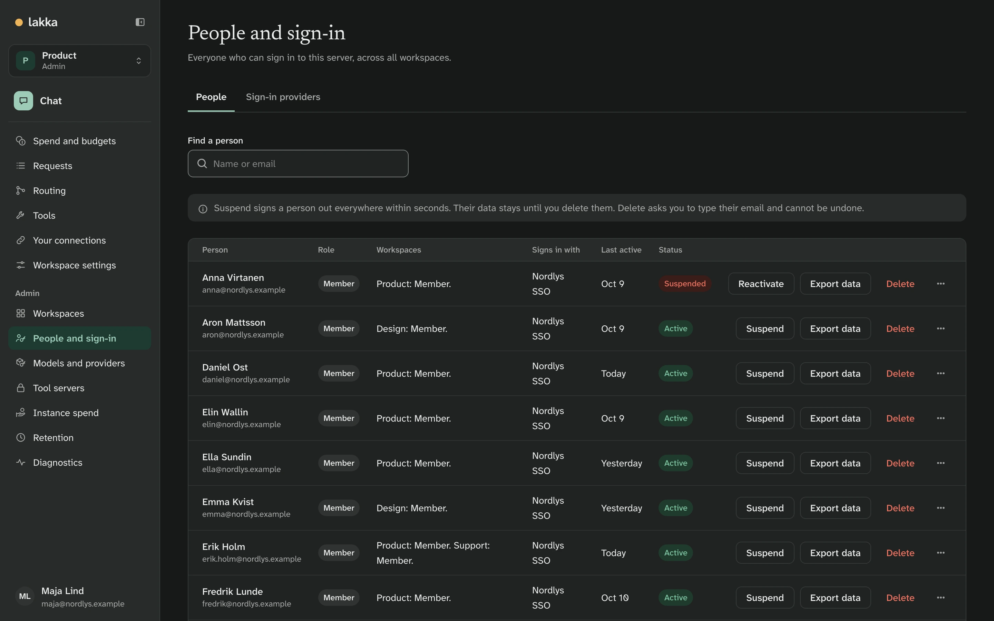The image size is (994, 621).
Task: Click the Suspended status badge for Anna
Action: tap(685, 284)
